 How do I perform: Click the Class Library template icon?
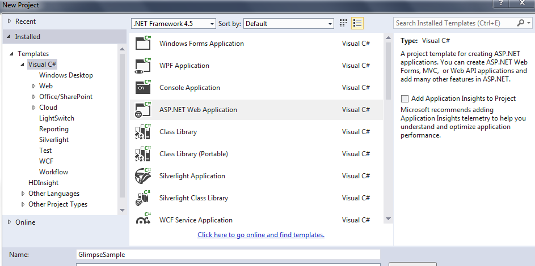tap(142, 132)
